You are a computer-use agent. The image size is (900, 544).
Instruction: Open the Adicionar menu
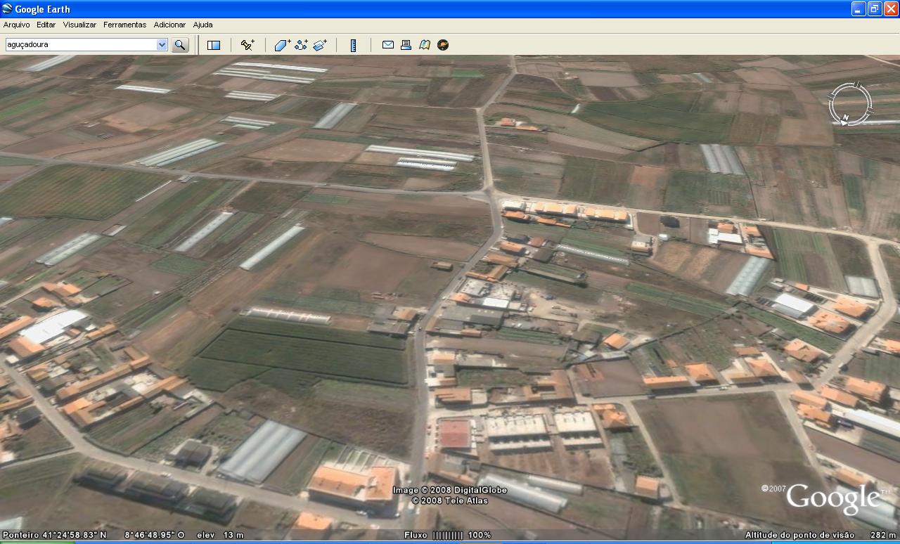169,25
